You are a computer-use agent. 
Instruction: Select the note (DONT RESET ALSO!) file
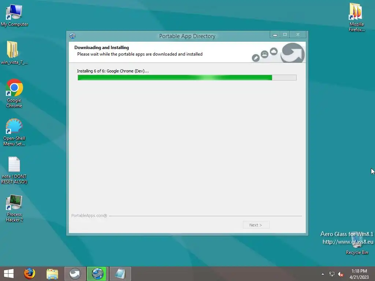14,170
